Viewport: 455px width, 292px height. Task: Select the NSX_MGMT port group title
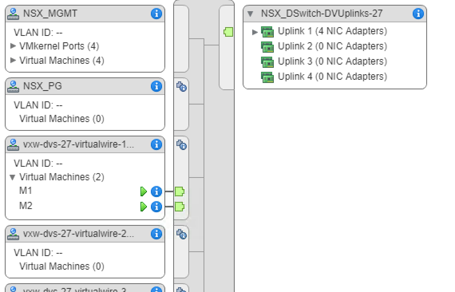tap(50, 14)
